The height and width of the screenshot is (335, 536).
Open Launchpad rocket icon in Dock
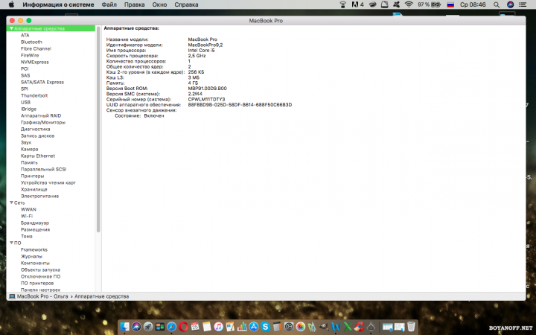point(148,327)
